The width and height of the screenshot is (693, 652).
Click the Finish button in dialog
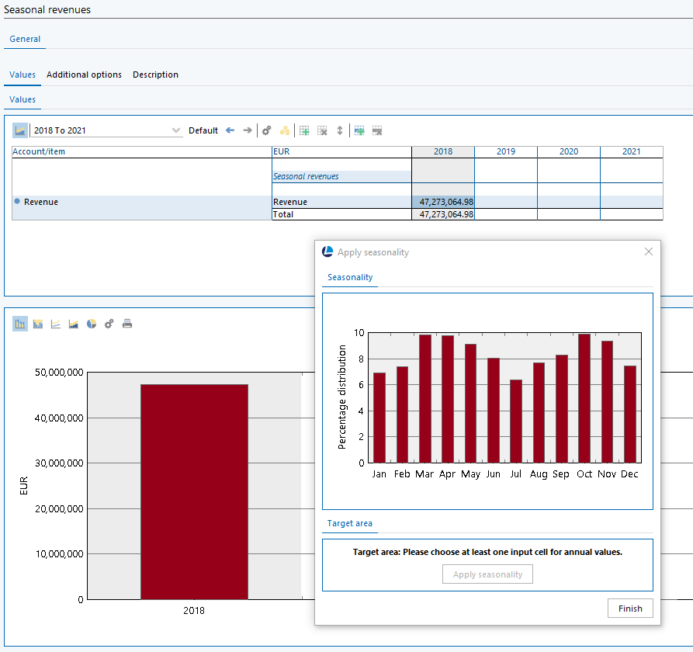point(630,609)
